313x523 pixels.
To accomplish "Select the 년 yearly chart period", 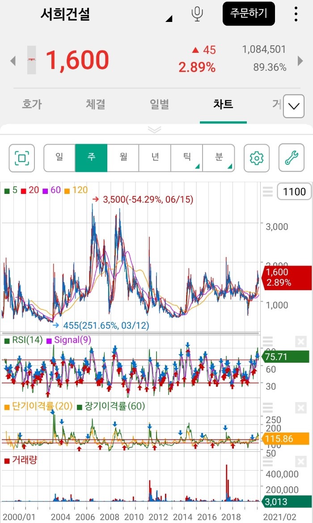I will pos(155,158).
